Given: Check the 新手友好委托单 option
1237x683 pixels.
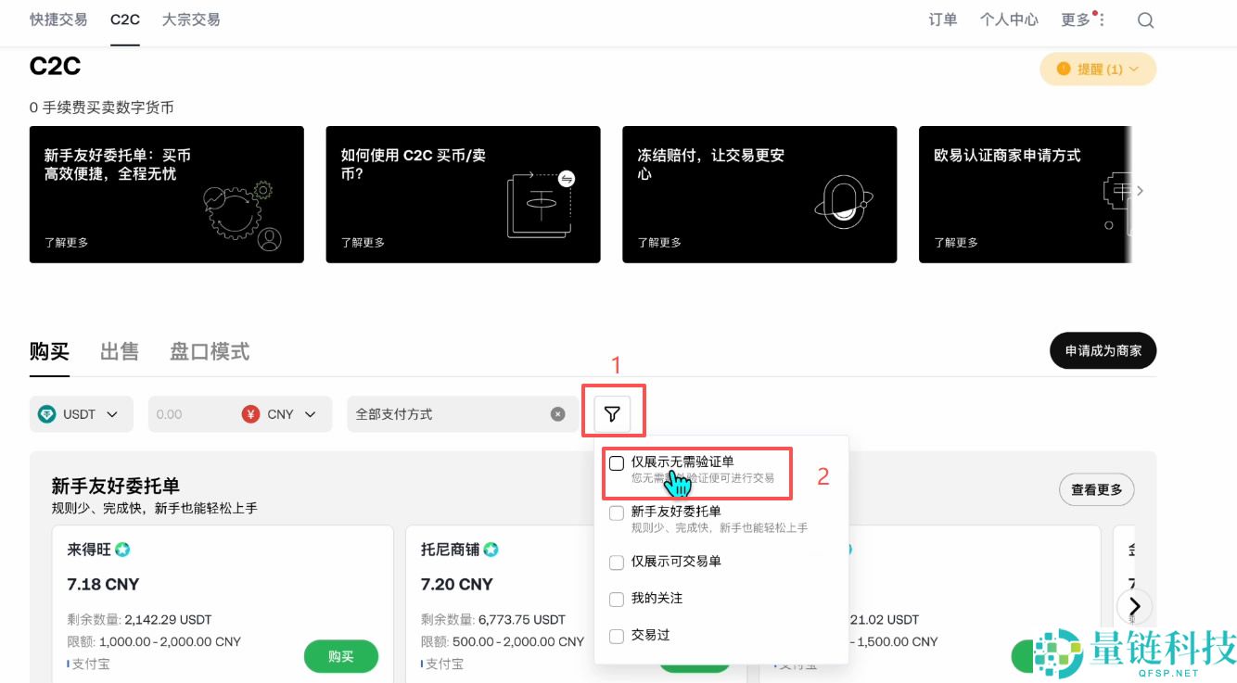Looking at the screenshot, I should point(617,512).
